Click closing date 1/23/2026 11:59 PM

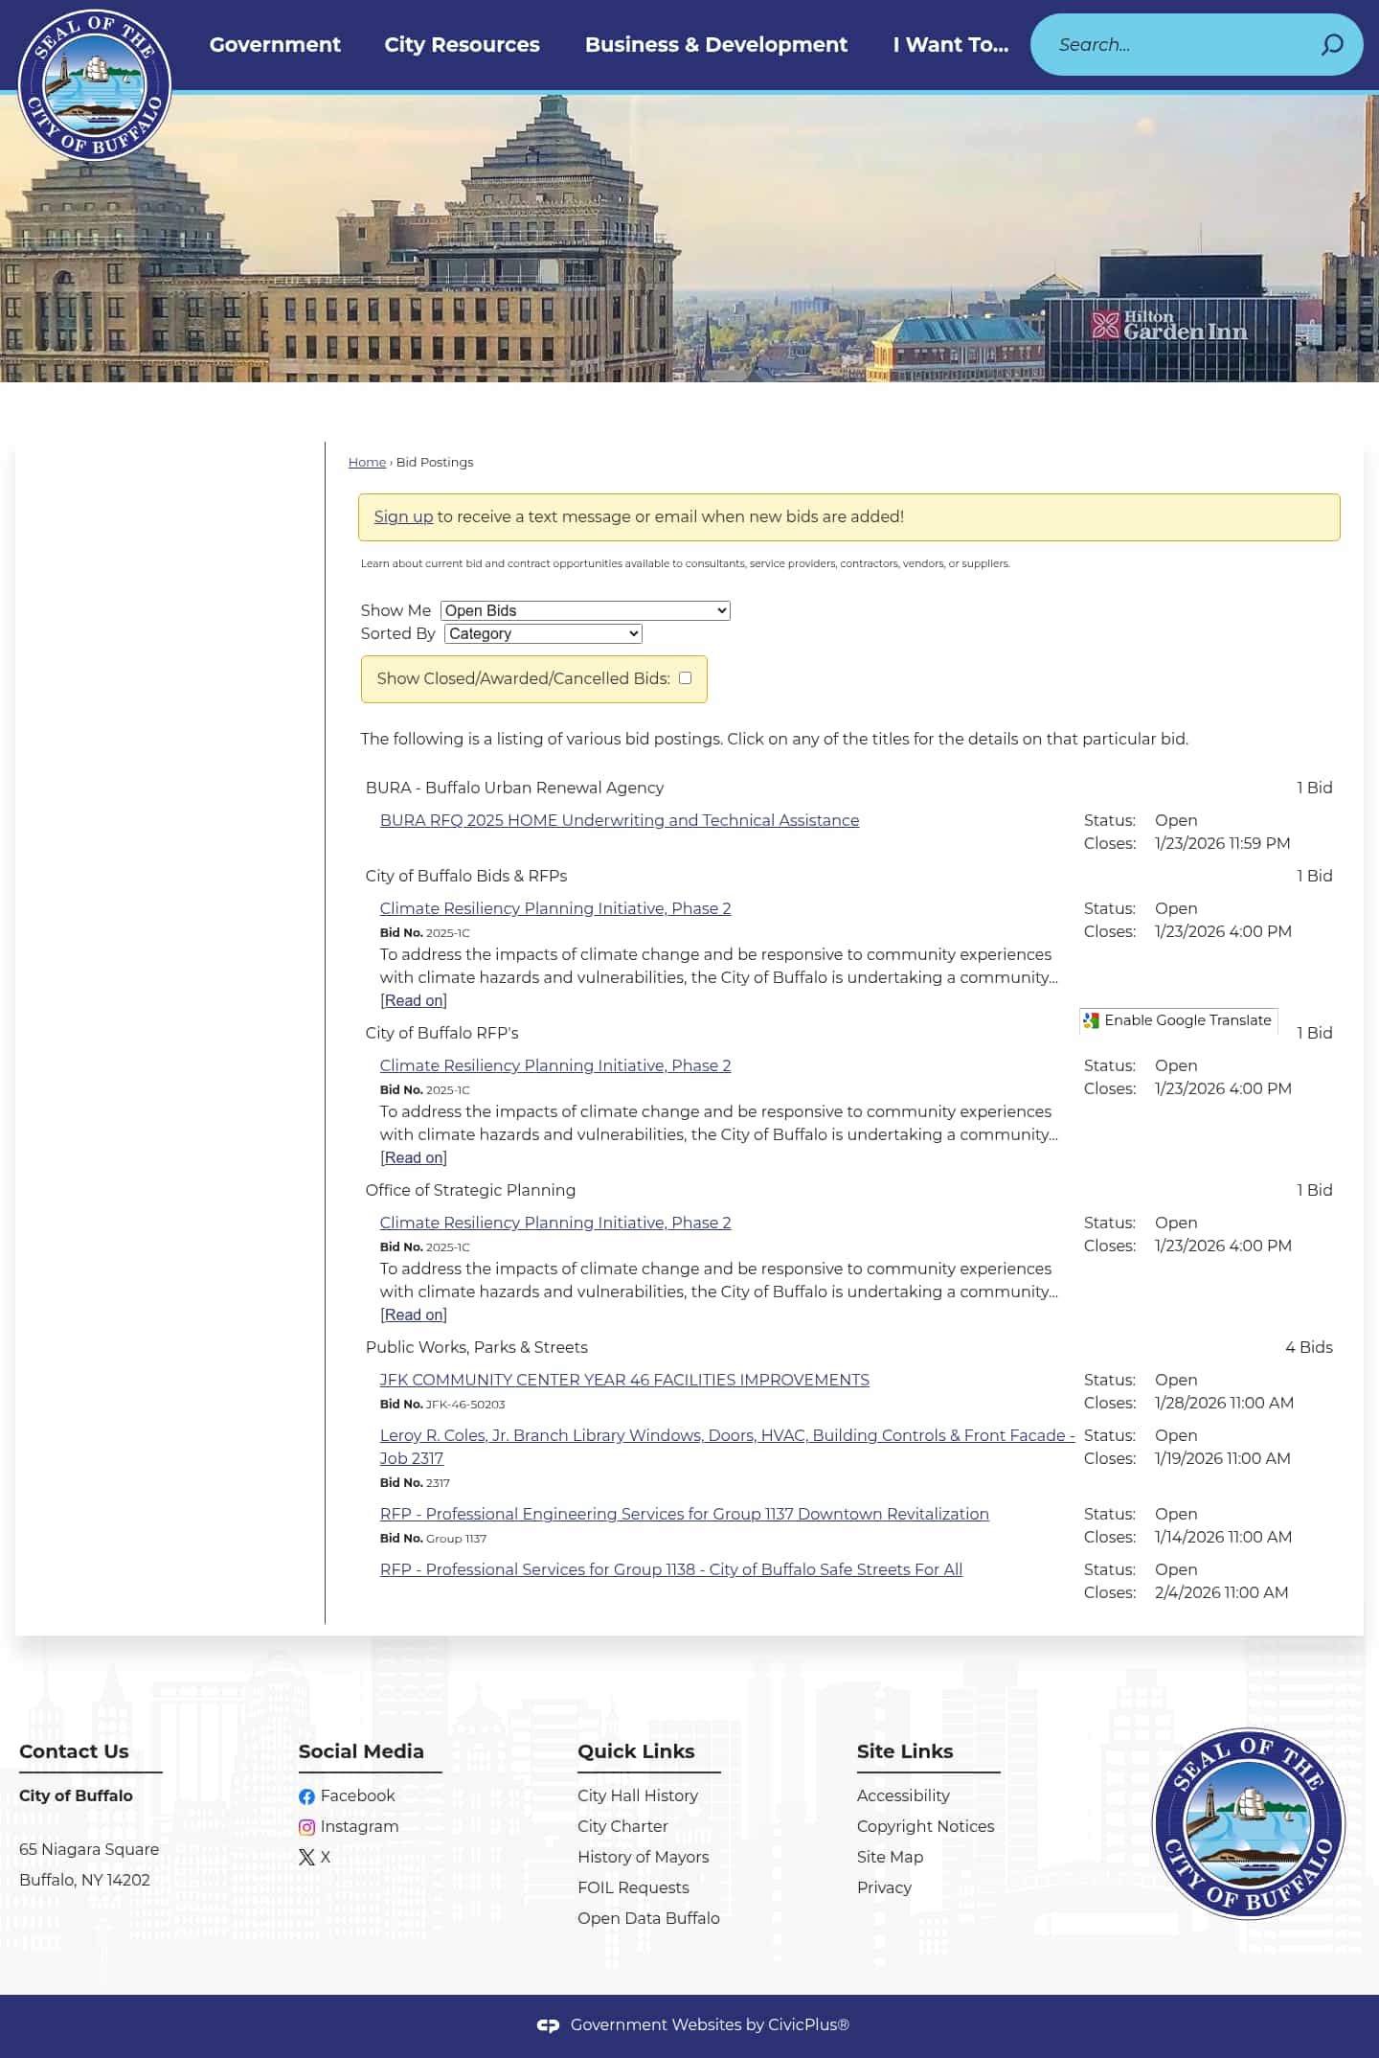click(1222, 843)
